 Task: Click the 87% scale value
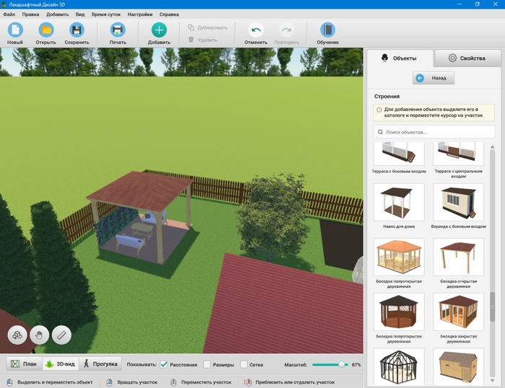(x=356, y=364)
